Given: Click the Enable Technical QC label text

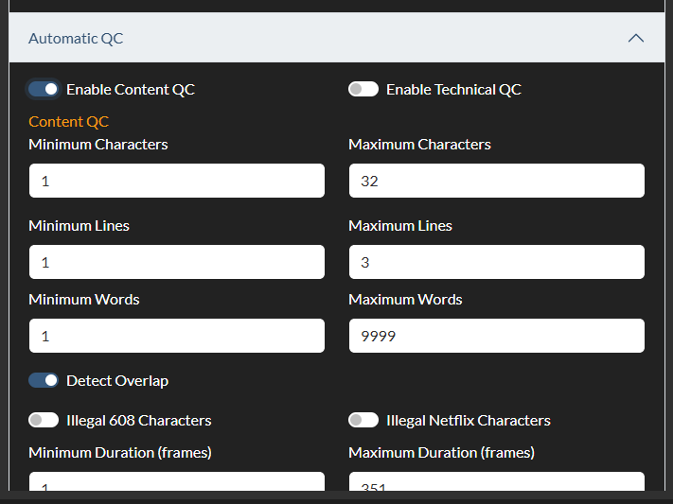Looking at the screenshot, I should [x=453, y=89].
